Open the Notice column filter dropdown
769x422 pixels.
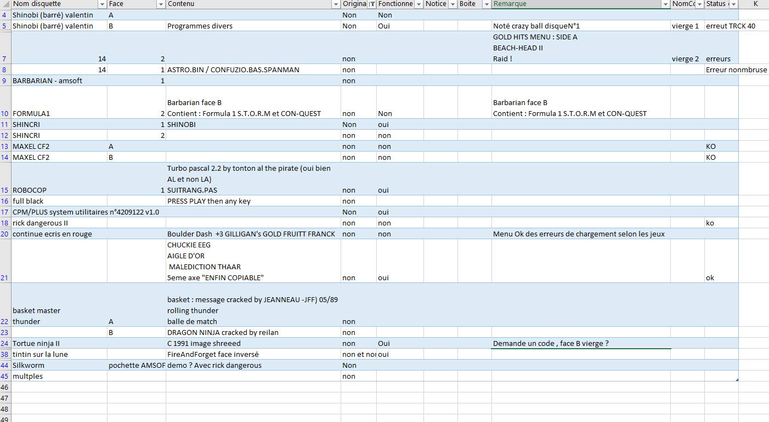453,4
